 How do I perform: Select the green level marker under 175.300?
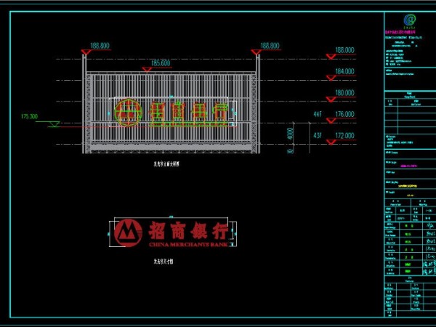54,124
